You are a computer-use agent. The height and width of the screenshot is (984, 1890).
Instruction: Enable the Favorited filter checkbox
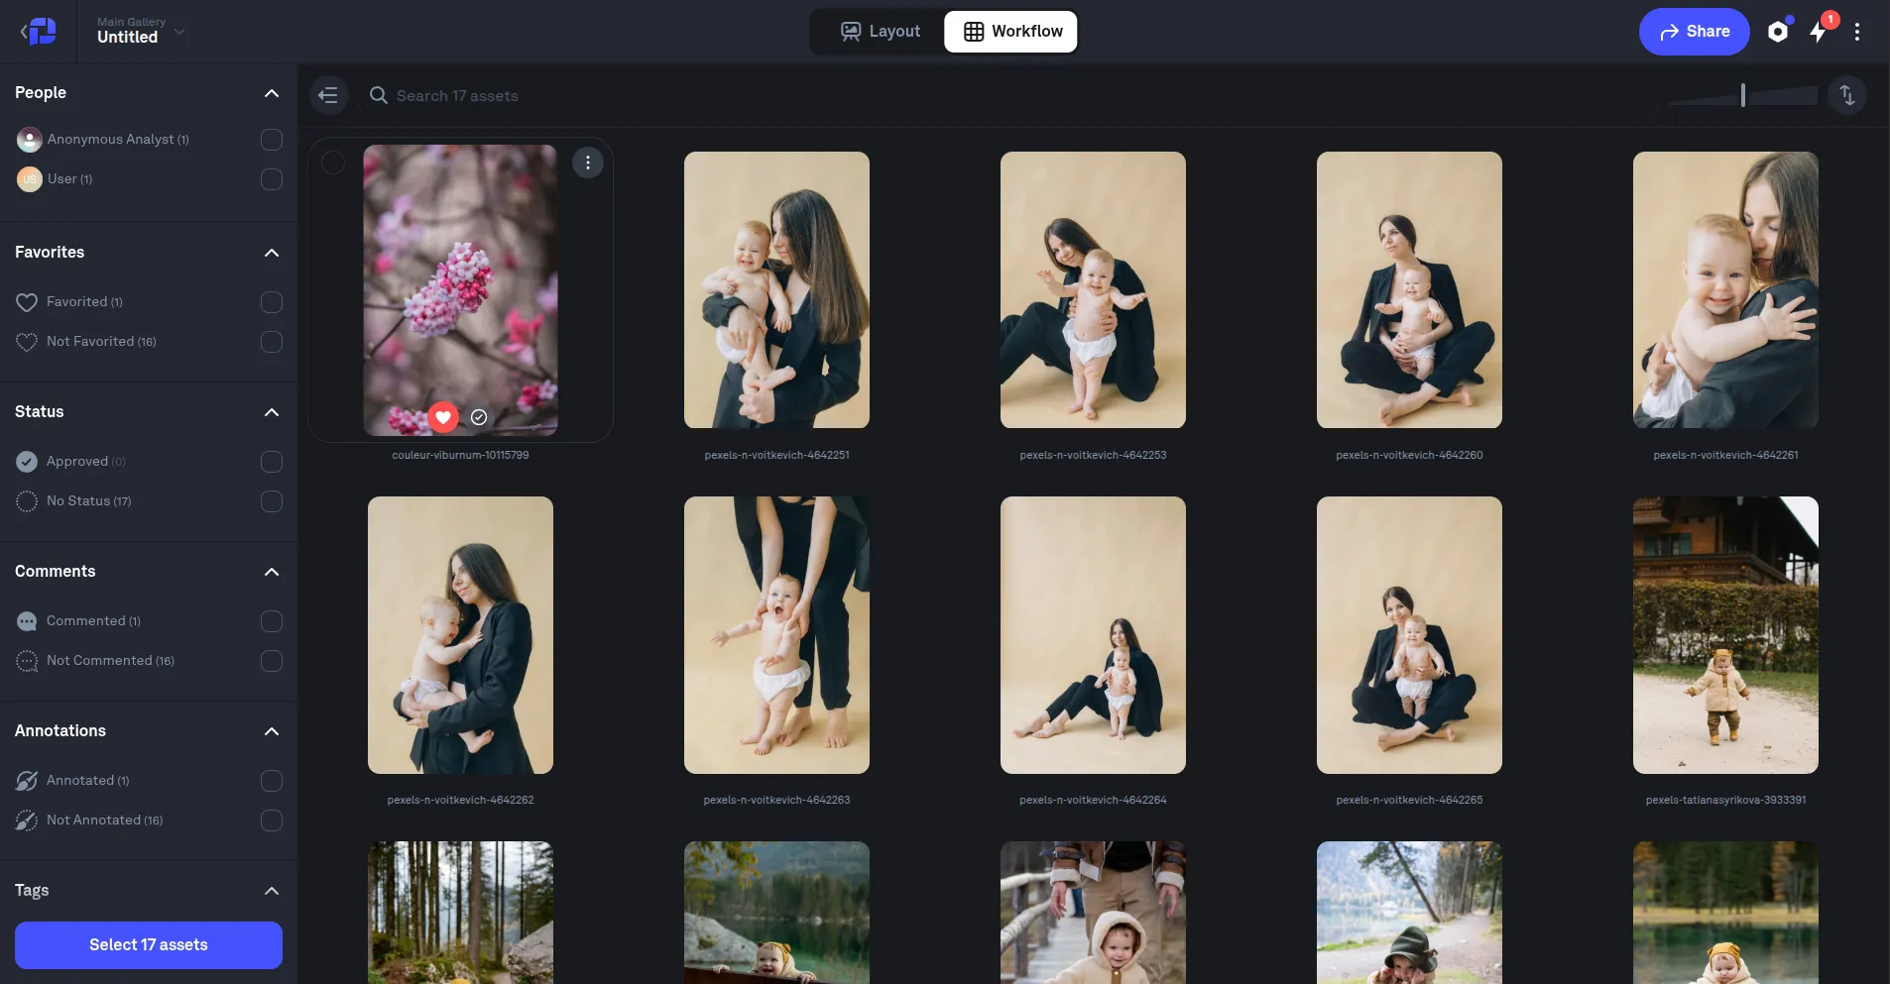pyautogui.click(x=271, y=302)
